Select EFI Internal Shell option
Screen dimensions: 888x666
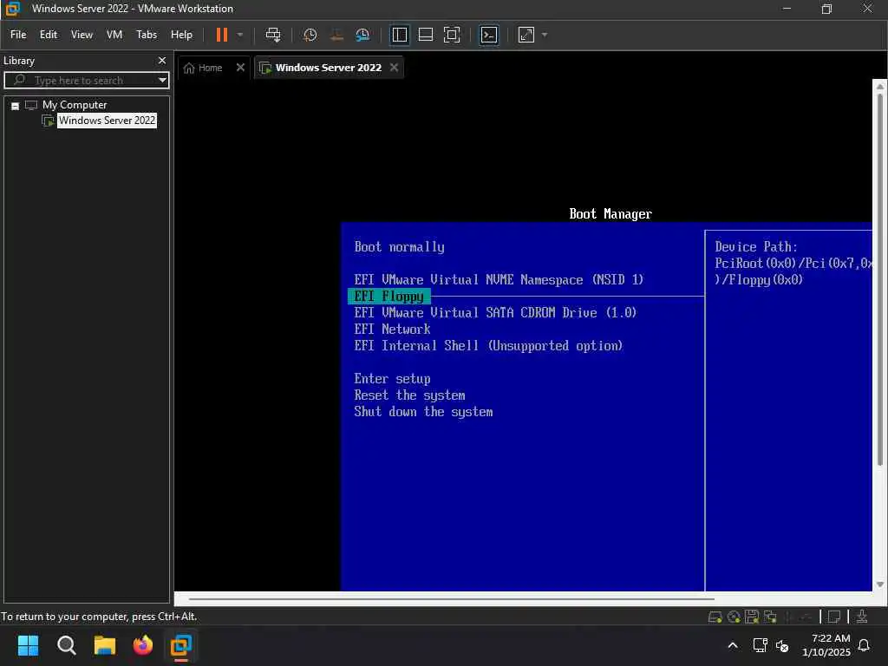click(x=488, y=345)
